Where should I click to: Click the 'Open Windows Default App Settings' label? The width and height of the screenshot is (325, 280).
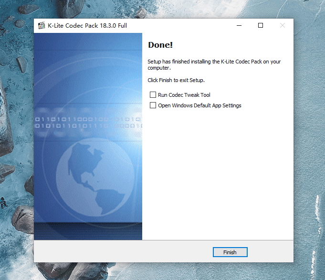click(x=199, y=105)
